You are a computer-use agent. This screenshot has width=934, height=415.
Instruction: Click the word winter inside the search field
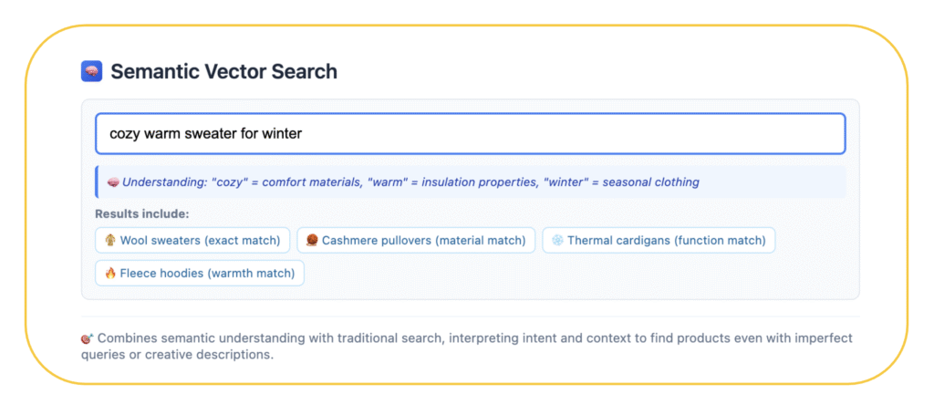pos(282,134)
